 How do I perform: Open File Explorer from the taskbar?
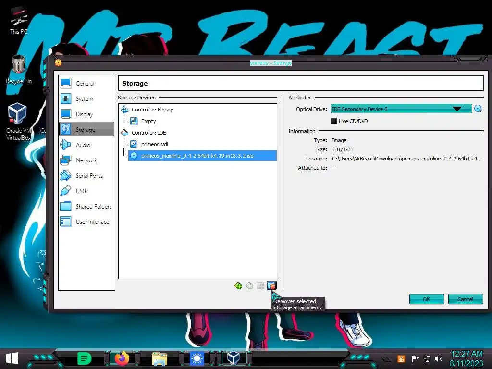pyautogui.click(x=160, y=359)
